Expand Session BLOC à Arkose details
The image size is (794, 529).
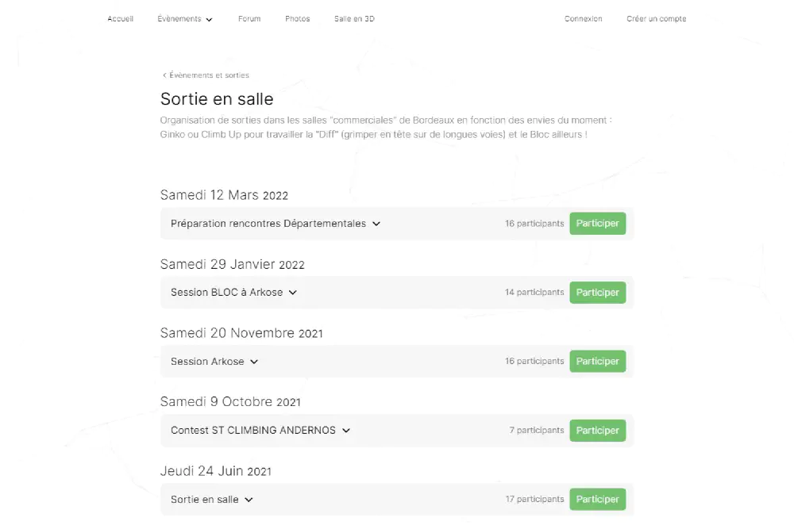click(x=292, y=293)
